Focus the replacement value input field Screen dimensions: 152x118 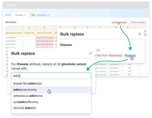pyautogui.click(x=51, y=76)
